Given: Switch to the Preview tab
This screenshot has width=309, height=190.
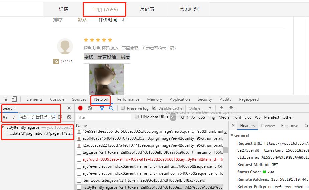Looking at the screenshot, I should point(268,126).
